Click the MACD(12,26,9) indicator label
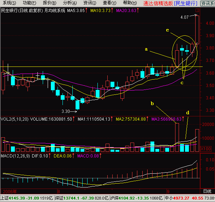Screen dimensions: 215x202 coord(14,156)
